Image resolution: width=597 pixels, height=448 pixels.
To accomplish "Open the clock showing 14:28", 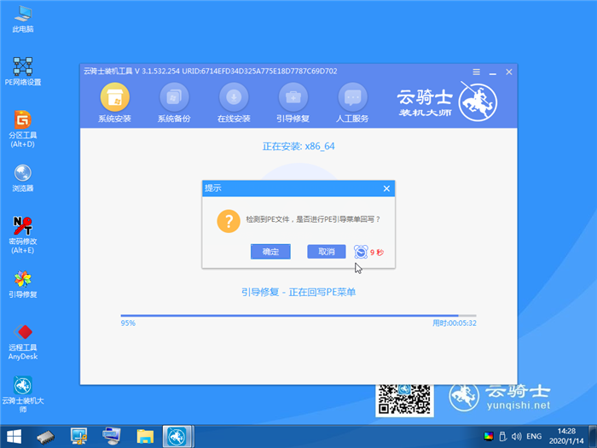I will point(566,436).
